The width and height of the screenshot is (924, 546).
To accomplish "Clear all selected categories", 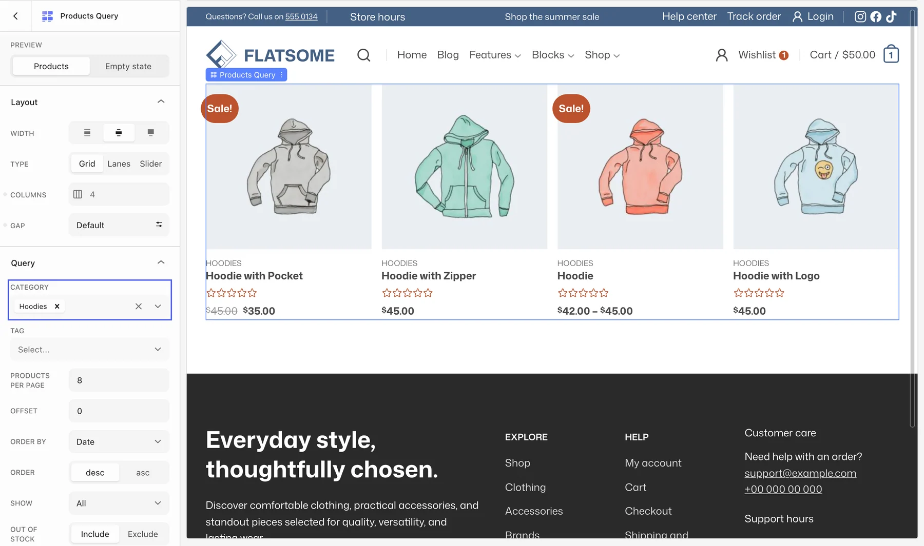I will [x=139, y=306].
